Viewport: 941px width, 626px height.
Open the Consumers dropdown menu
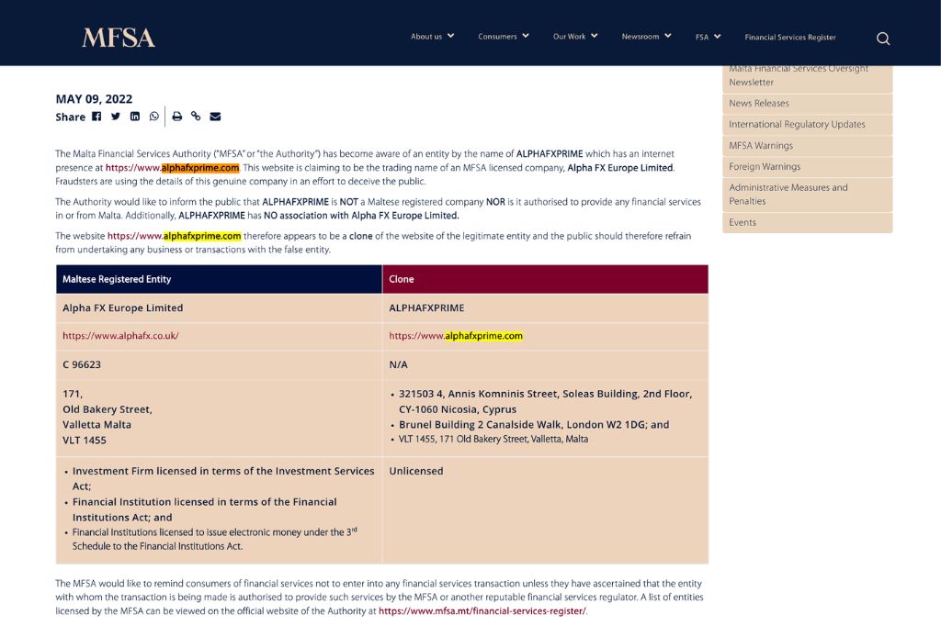click(x=503, y=37)
